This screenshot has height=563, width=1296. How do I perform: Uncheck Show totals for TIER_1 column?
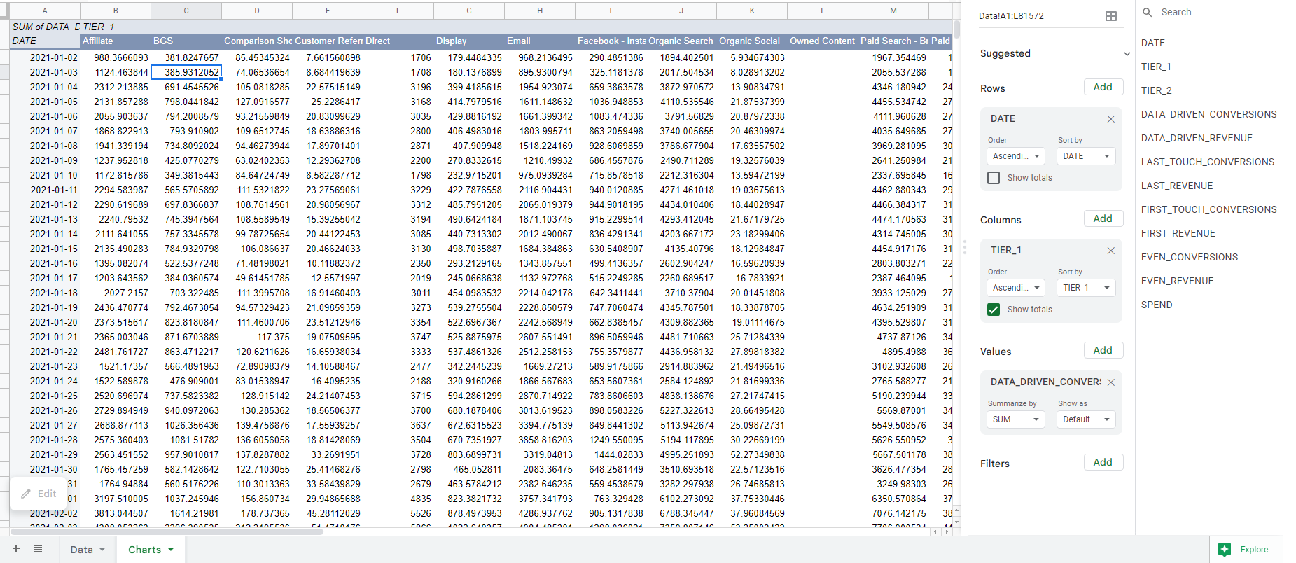point(993,310)
